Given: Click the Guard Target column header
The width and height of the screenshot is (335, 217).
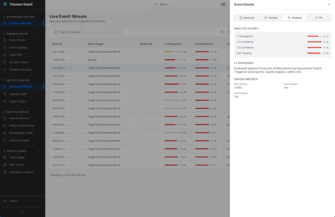Looking at the screenshot, I should [x=95, y=44].
